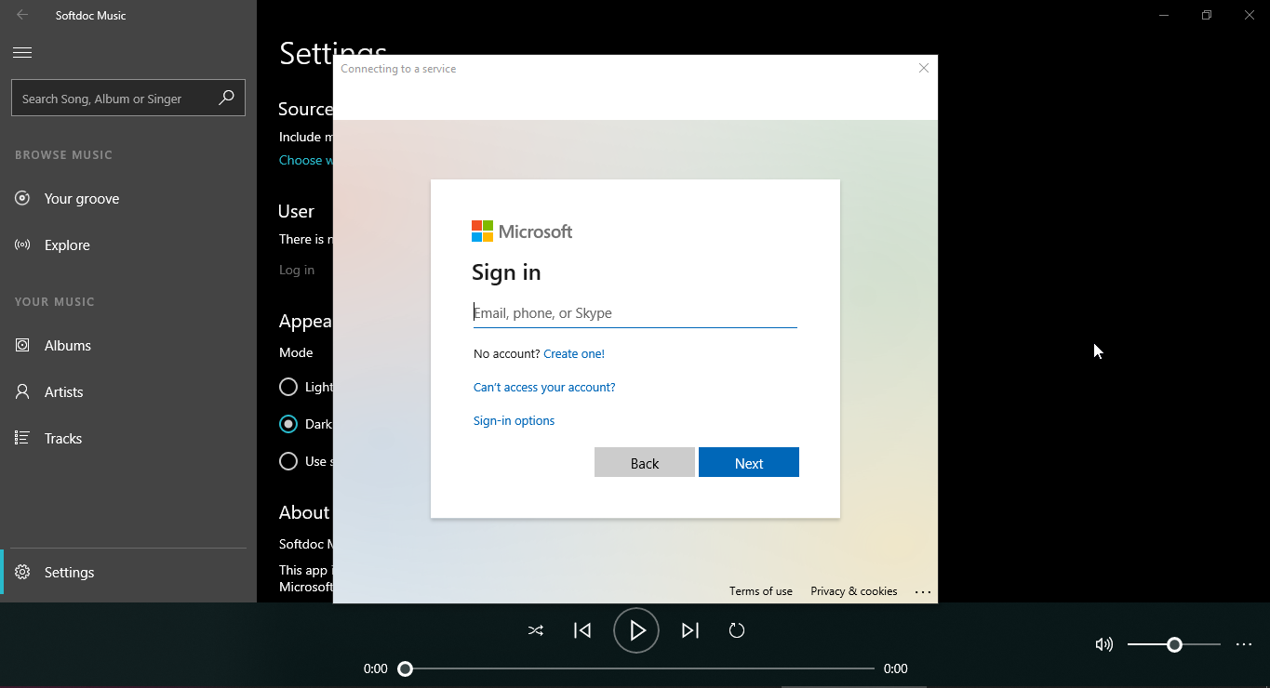
Task: Open the Tracks list
Action: coord(128,439)
